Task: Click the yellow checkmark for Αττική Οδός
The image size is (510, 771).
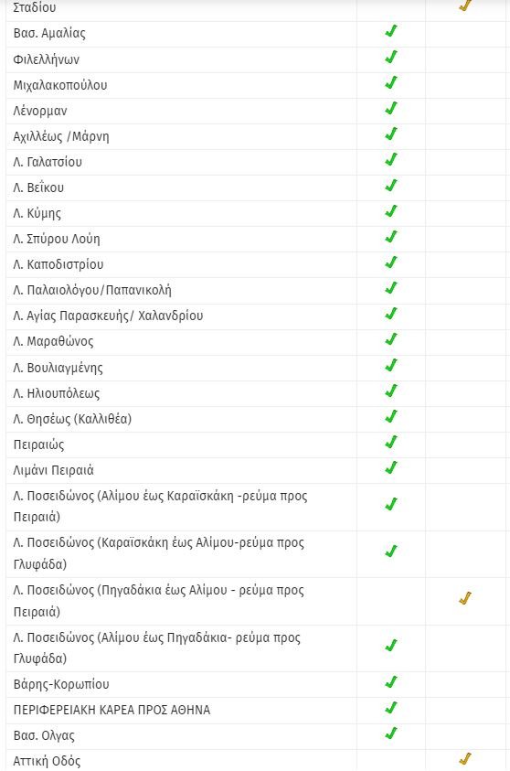Action: 465,759
